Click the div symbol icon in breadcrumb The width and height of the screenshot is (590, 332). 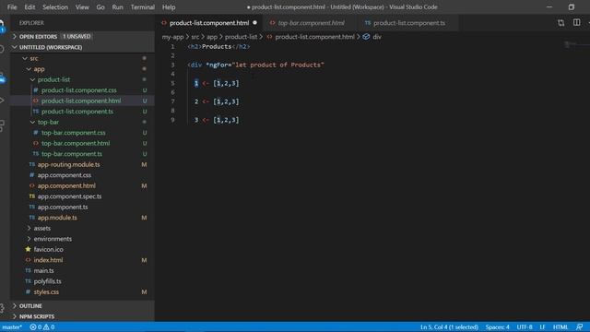point(366,37)
